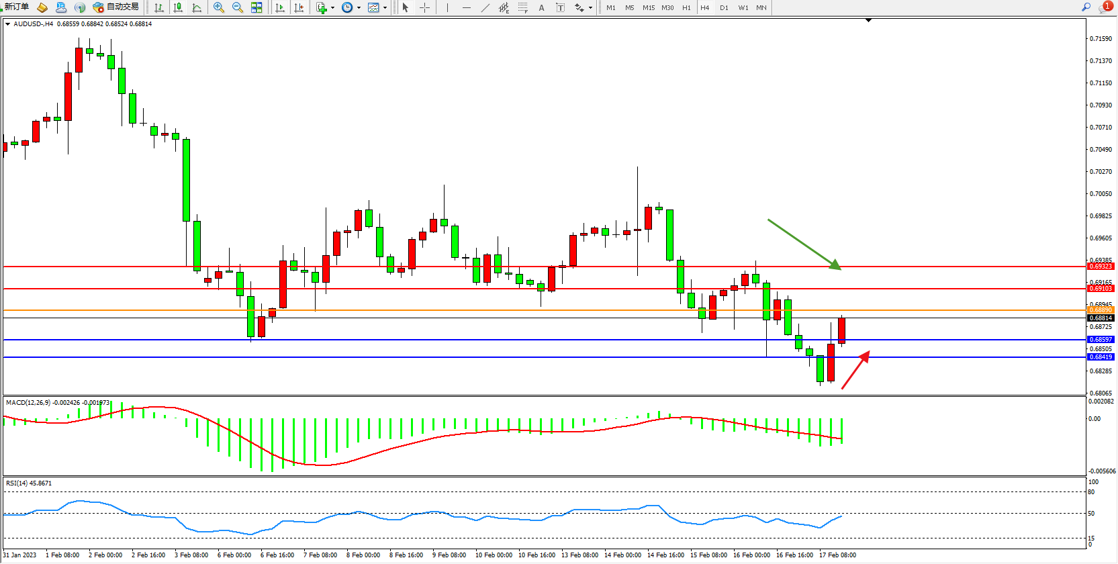
Task: Open the Periodicity clock dropdown arrow
Action: point(359,8)
